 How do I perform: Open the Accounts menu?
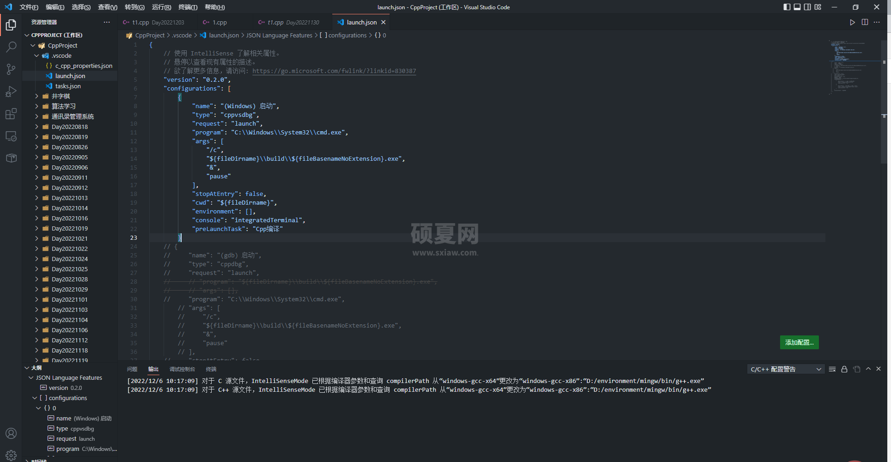11,433
